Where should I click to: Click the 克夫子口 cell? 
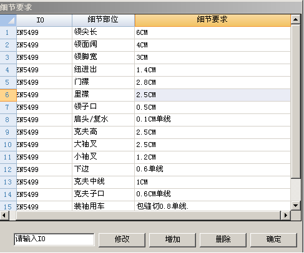tap(104, 194)
